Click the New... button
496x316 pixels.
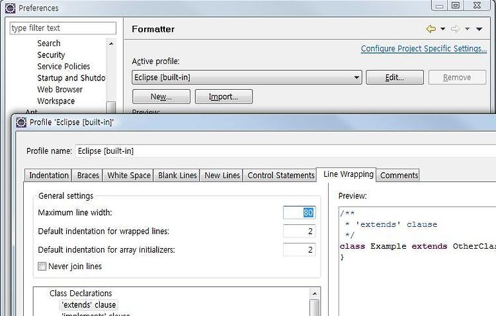pyautogui.click(x=161, y=96)
